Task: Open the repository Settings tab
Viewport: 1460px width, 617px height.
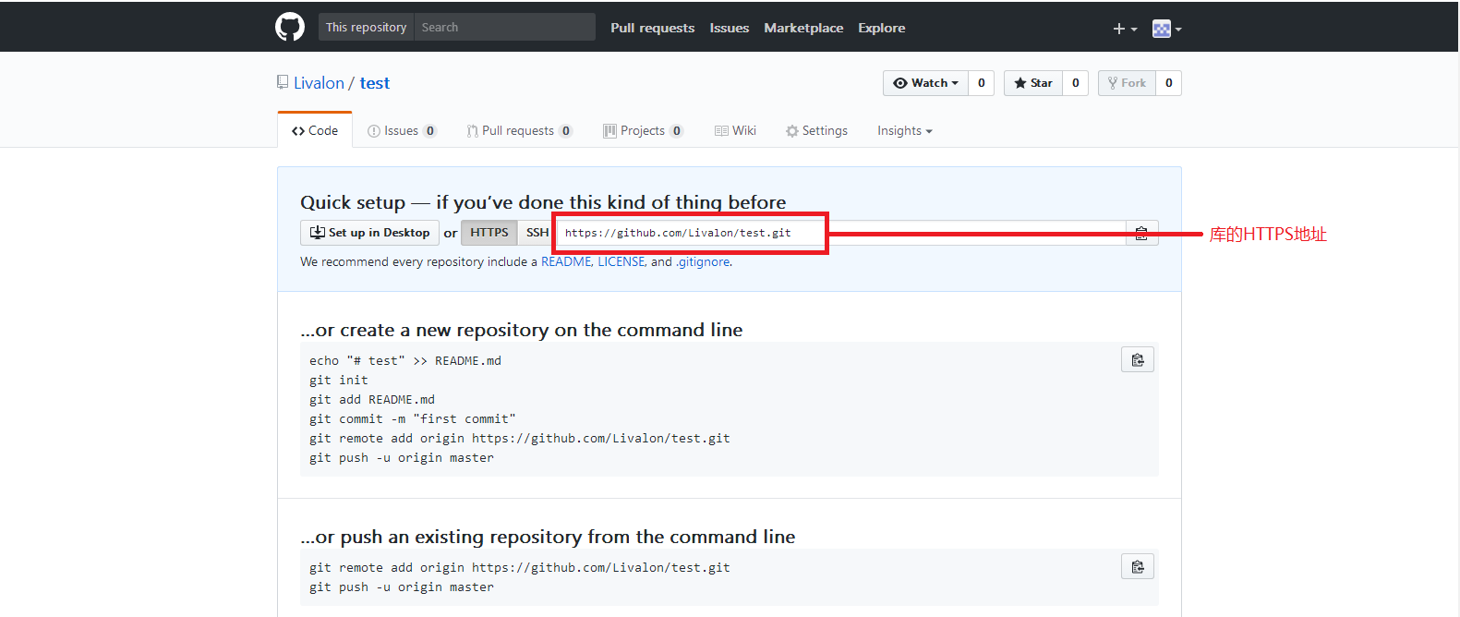Action: pos(816,131)
